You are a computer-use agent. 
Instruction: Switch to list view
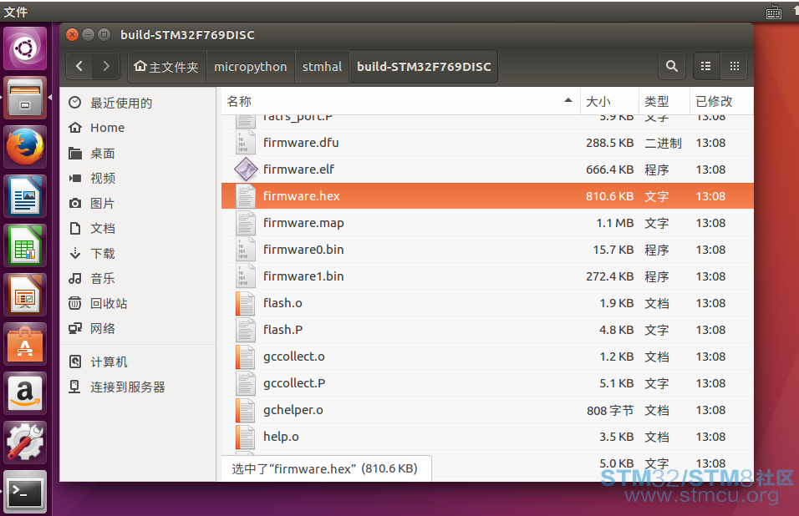click(705, 66)
